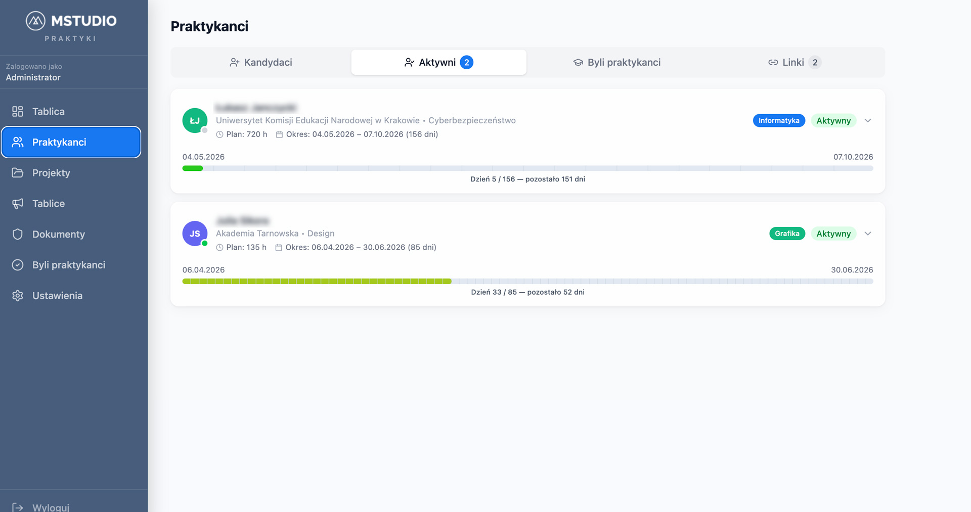Open Projekty in the sidebar
This screenshot has height=512, width=971.
point(71,173)
